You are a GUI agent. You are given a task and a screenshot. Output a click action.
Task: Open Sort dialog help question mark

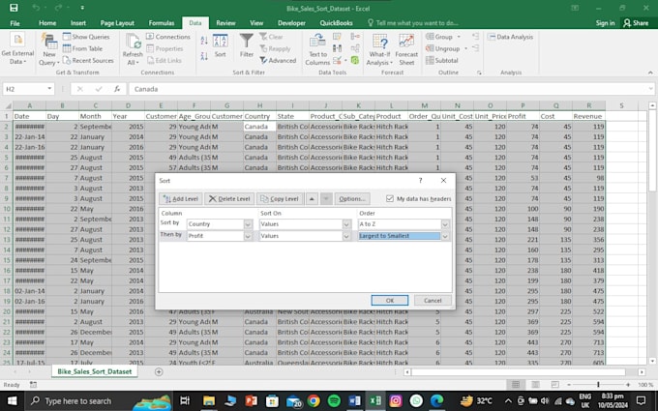420,180
